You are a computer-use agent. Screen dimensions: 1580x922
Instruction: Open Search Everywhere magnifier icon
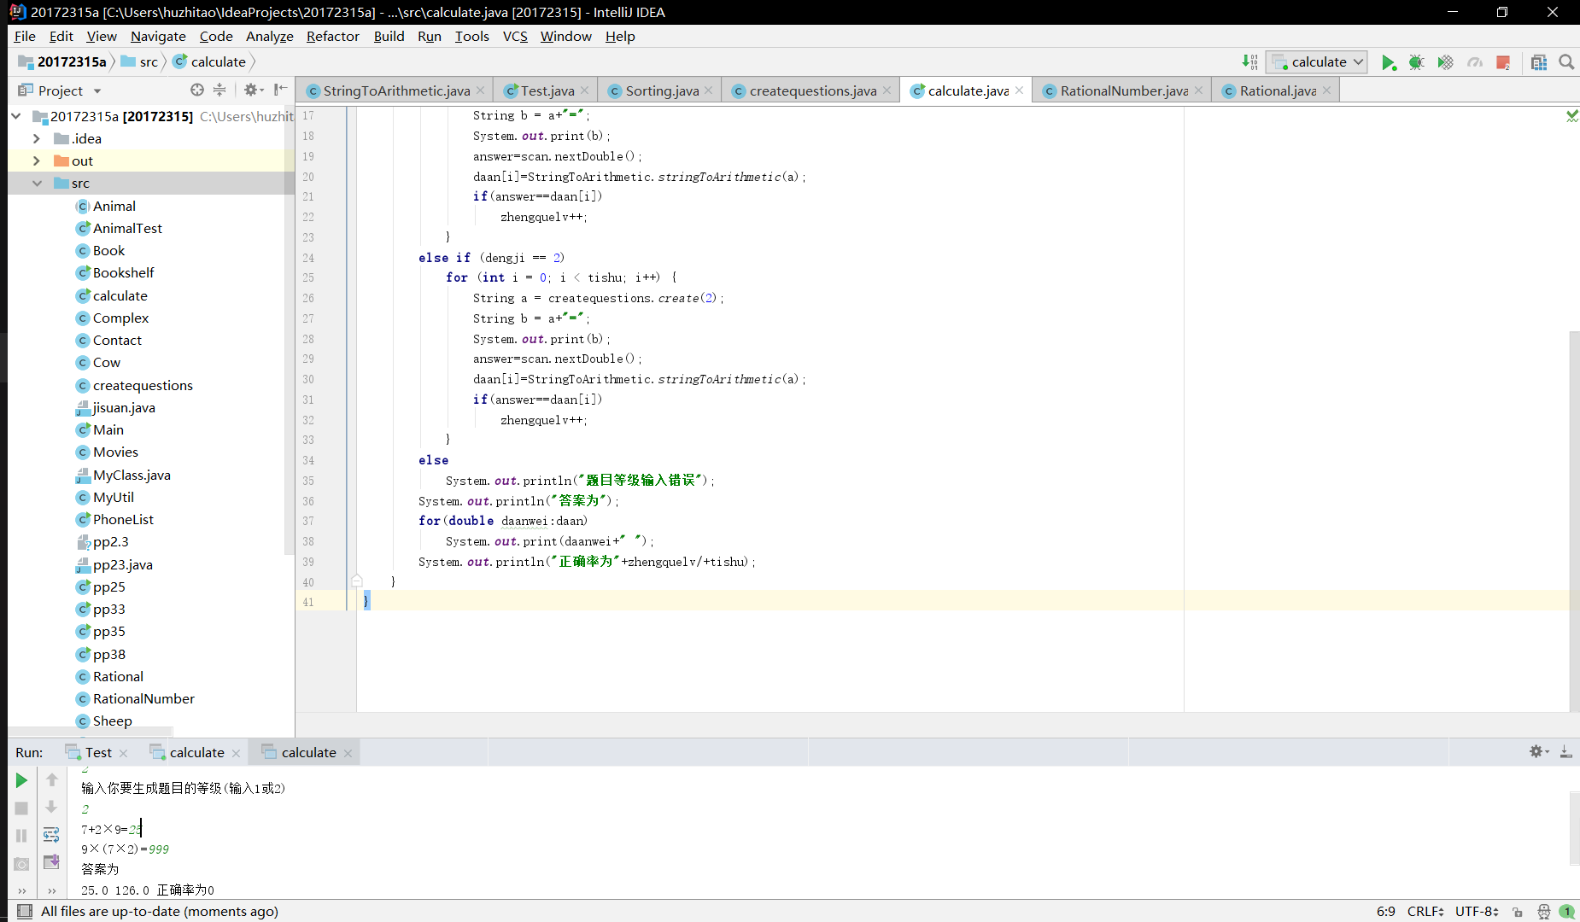tap(1566, 62)
